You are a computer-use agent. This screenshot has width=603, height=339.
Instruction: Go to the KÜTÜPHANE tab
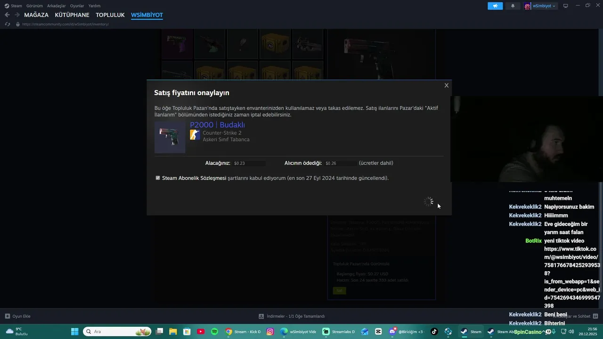[72, 15]
